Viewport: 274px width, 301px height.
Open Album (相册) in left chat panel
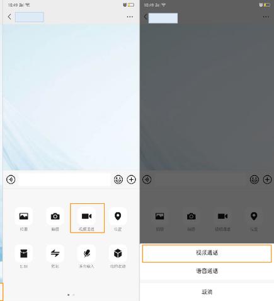(24, 216)
